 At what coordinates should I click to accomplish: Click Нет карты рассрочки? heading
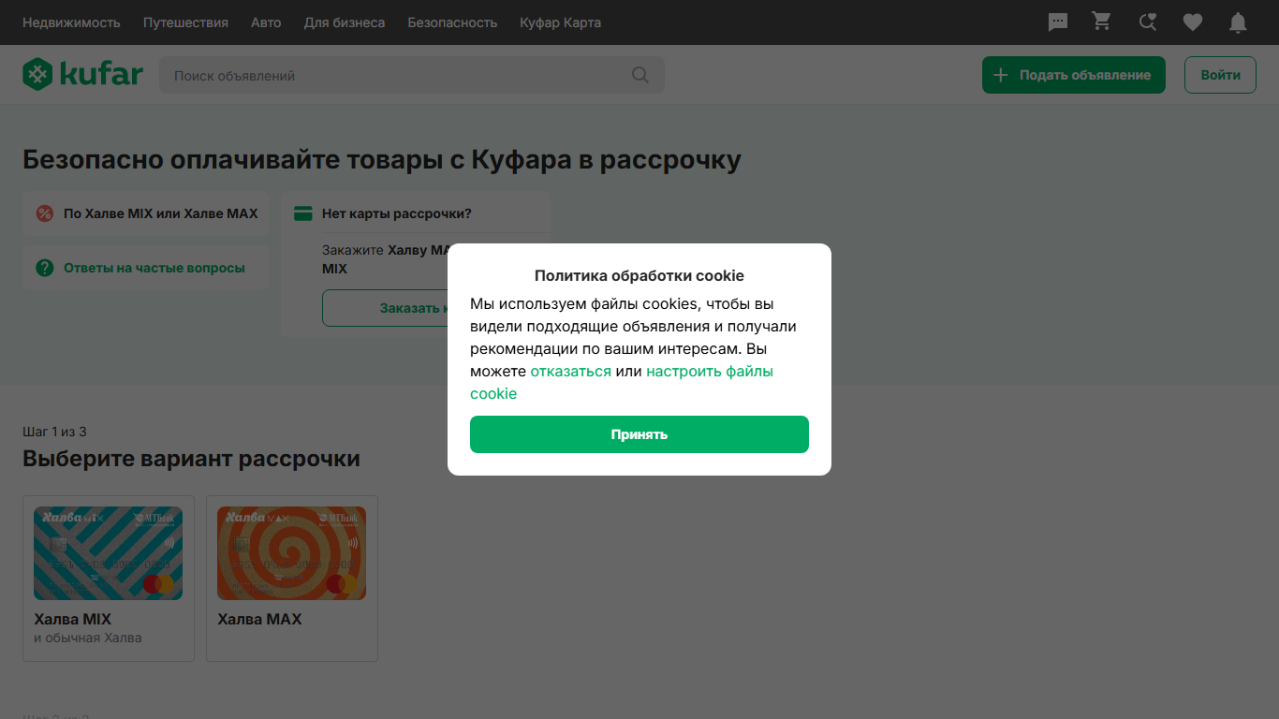click(x=397, y=213)
